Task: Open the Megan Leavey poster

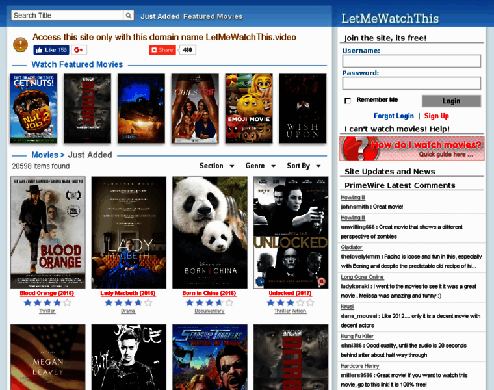Action: [48, 357]
